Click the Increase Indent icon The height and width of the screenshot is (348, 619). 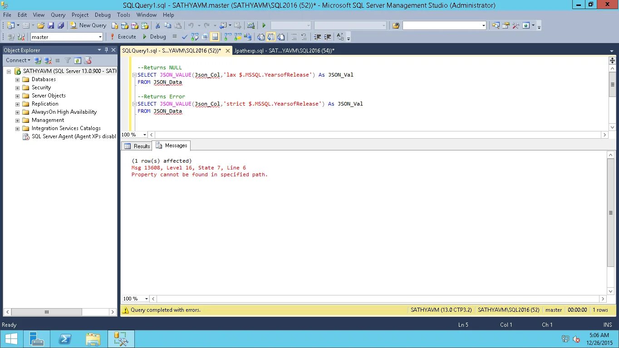point(327,37)
